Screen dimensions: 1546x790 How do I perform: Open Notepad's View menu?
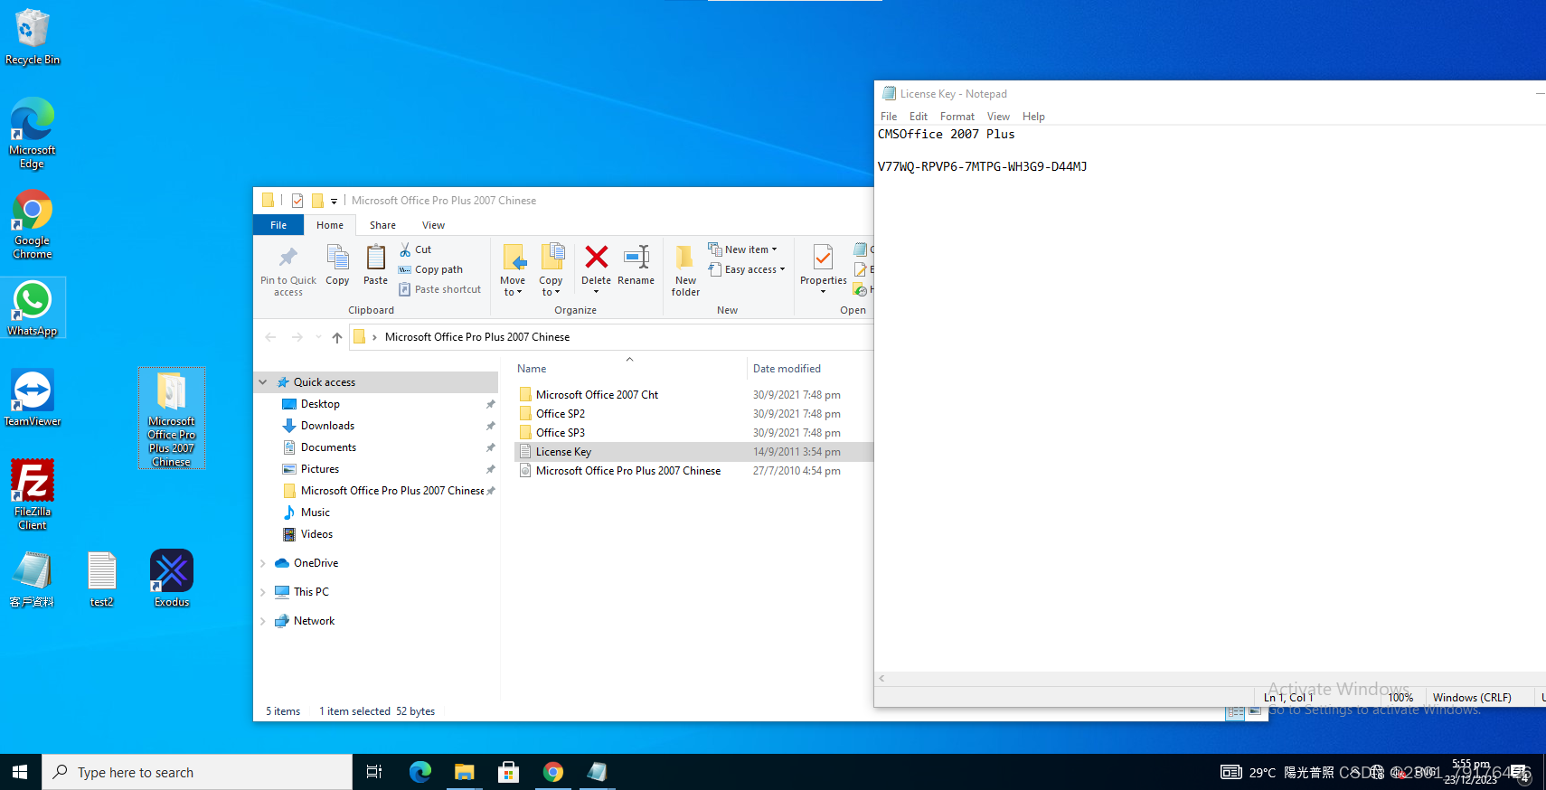click(x=998, y=117)
